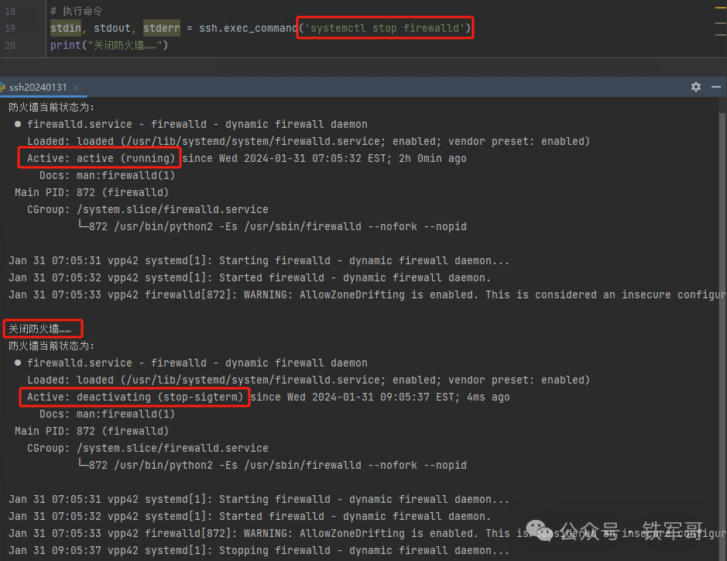Click the yellow warning stripe in the editor's right margin
The image size is (727, 561).
[x=720, y=8]
